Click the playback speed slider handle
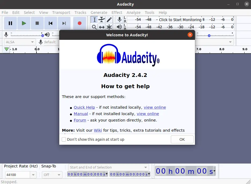Viewport: 251px width, 184px height. pos(209,36)
